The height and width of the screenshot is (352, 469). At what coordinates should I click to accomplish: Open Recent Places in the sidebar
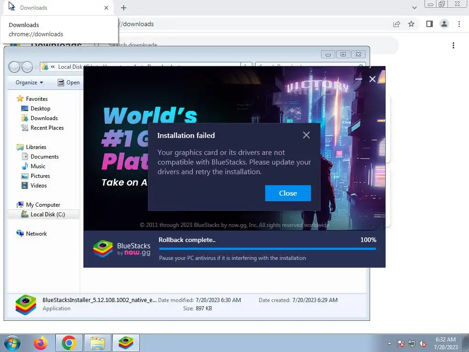tap(47, 127)
